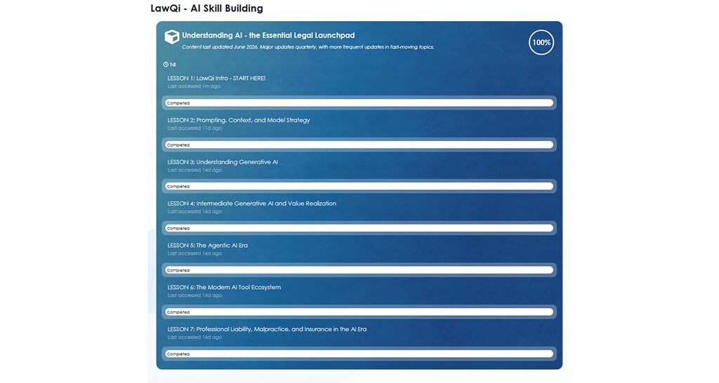Click Lesson 6 completed progress bar

pyautogui.click(x=359, y=312)
